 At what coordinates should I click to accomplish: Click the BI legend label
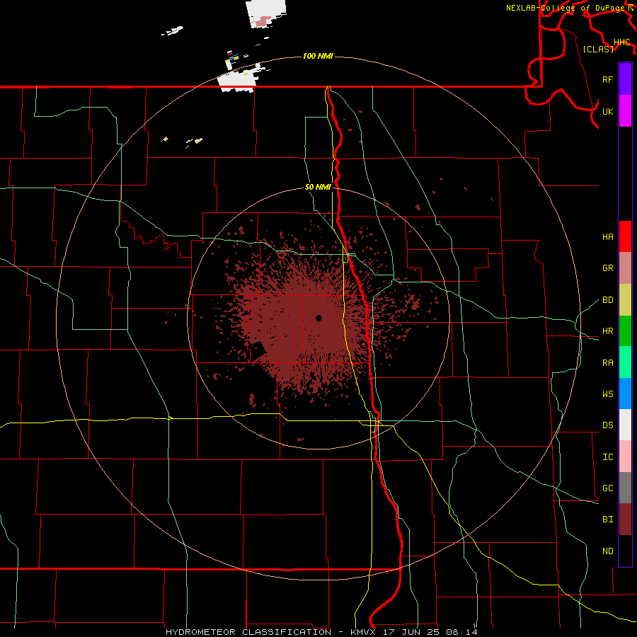click(x=608, y=520)
